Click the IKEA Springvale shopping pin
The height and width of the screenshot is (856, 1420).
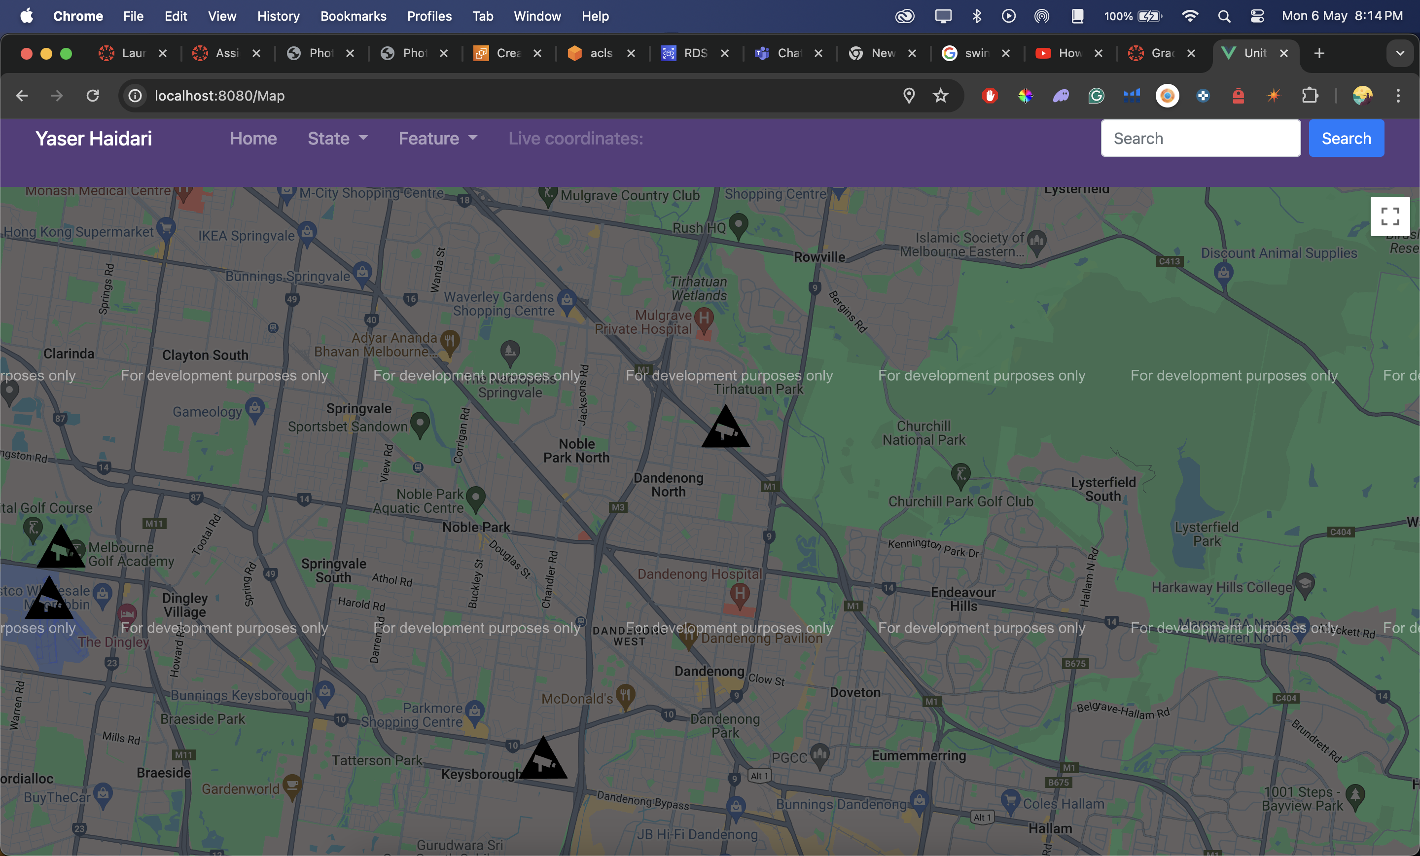(x=307, y=234)
